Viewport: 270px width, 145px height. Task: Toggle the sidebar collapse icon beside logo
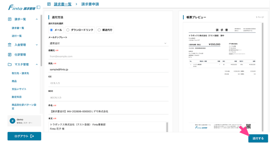tap(39, 7)
